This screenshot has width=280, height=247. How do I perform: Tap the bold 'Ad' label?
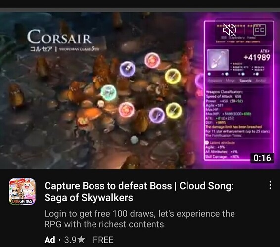(49, 240)
